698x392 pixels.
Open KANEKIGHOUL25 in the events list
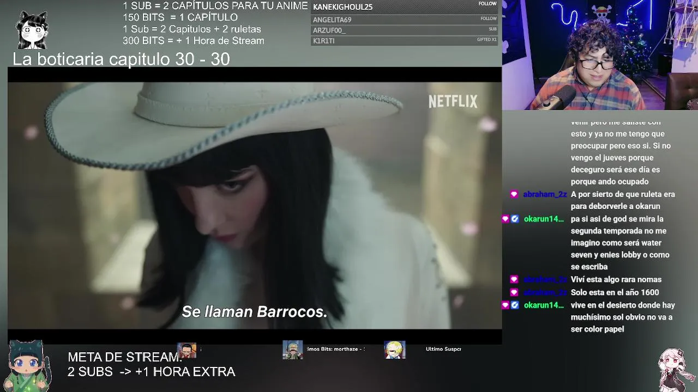click(x=404, y=7)
